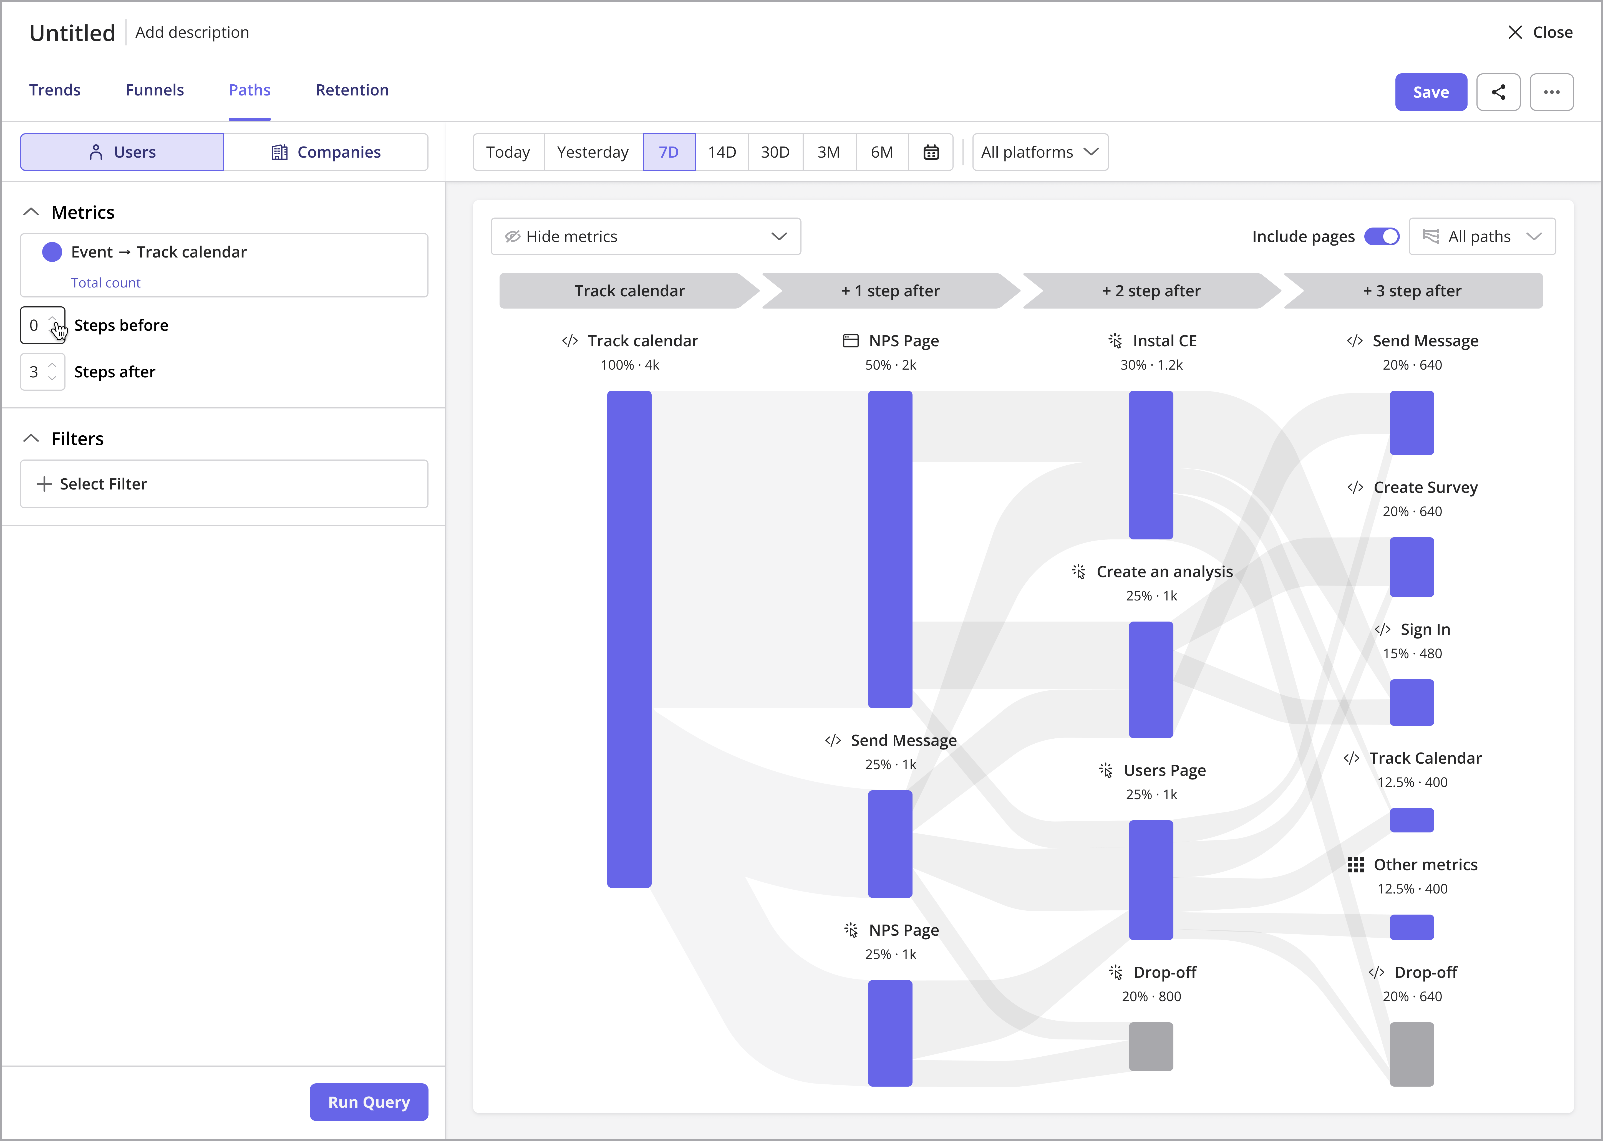Open the three-dots more options menu
Viewport: 1603px width, 1141px height.
[1552, 92]
